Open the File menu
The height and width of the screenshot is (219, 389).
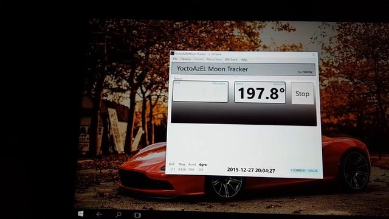click(x=175, y=59)
